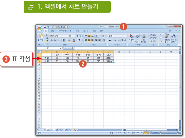This screenshot has height=138, width=185.
Task: Open the Alignment dialog launcher
Action: (x=106, y=44)
